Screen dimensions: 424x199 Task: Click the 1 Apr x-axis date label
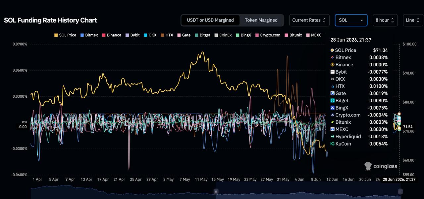tap(37, 180)
